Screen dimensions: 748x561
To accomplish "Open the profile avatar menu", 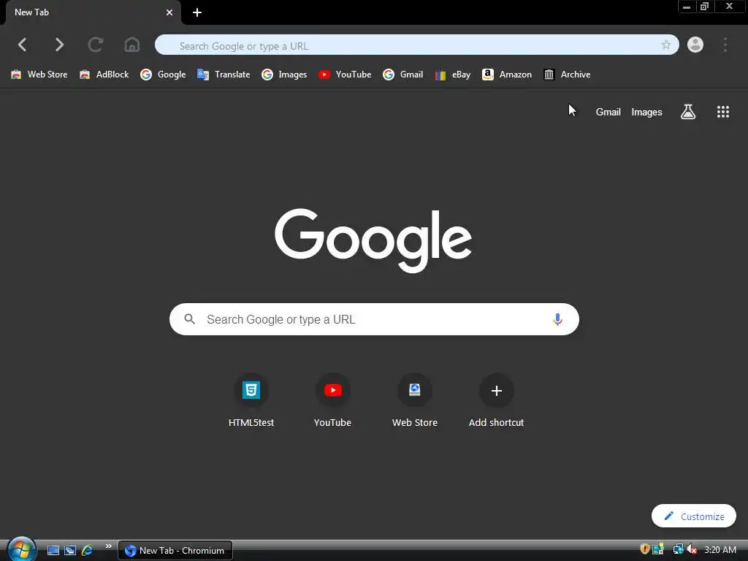I will click(x=695, y=45).
